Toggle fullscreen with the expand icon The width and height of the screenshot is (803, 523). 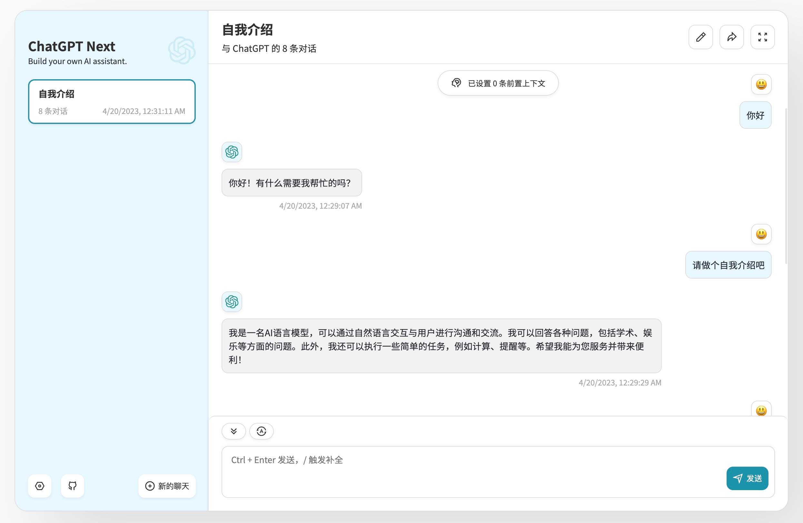[x=762, y=37]
